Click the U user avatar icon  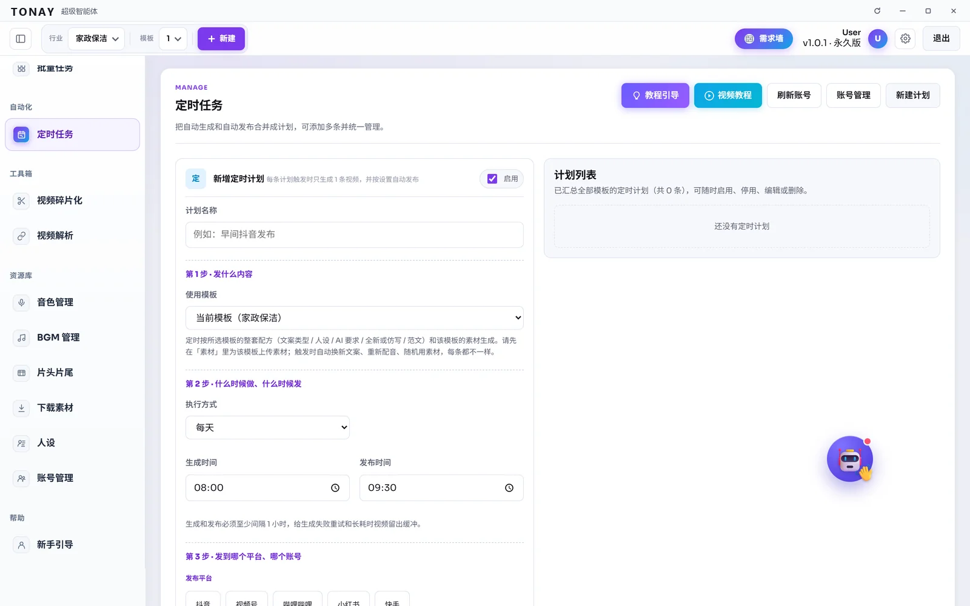tap(877, 39)
